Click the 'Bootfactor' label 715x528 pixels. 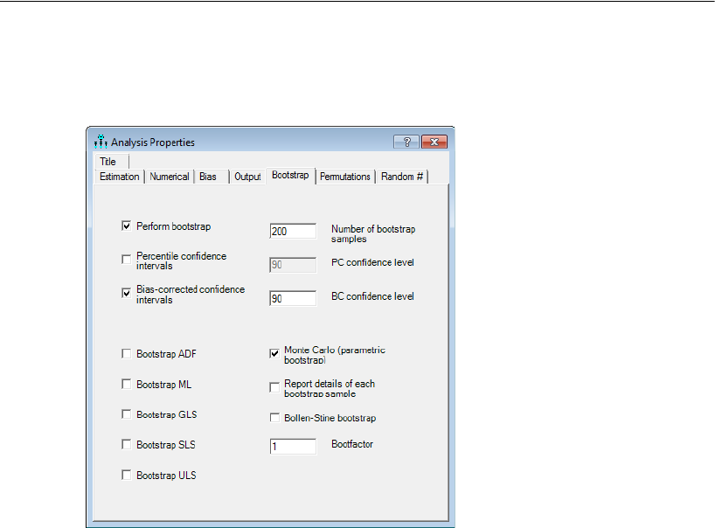[x=352, y=444]
